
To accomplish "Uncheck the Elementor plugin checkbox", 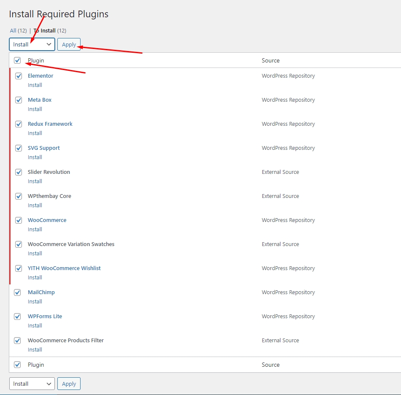I will tap(19, 76).
